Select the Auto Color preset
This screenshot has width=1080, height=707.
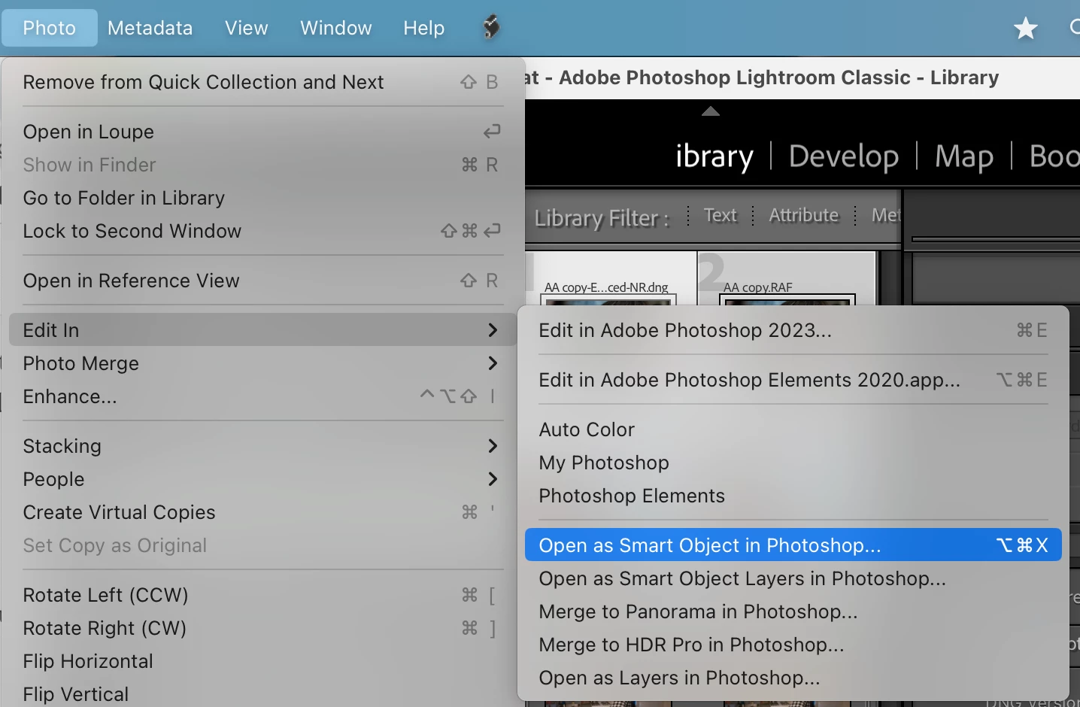(x=793, y=429)
